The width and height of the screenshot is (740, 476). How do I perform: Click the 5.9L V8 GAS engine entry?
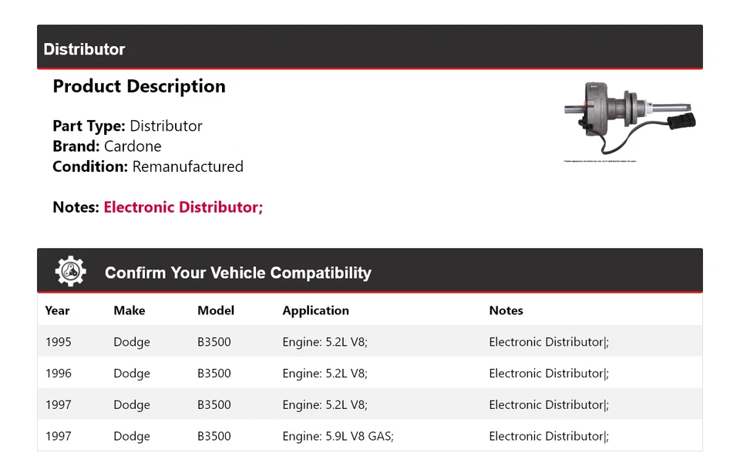click(338, 436)
